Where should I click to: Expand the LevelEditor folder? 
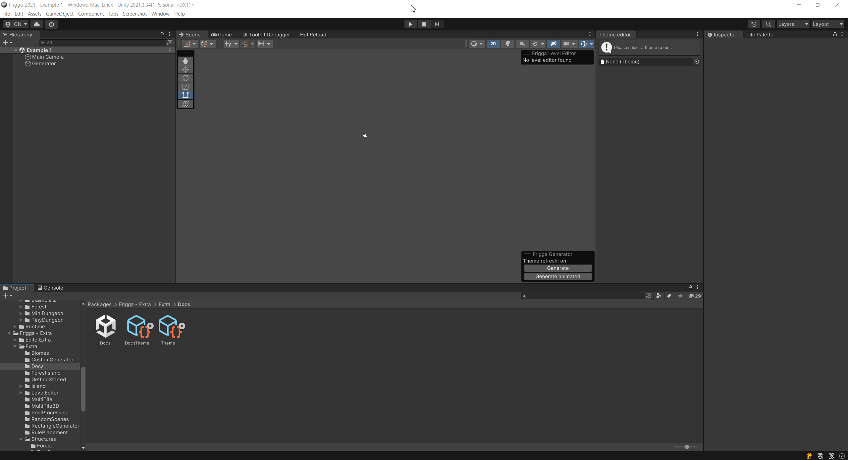point(21,393)
